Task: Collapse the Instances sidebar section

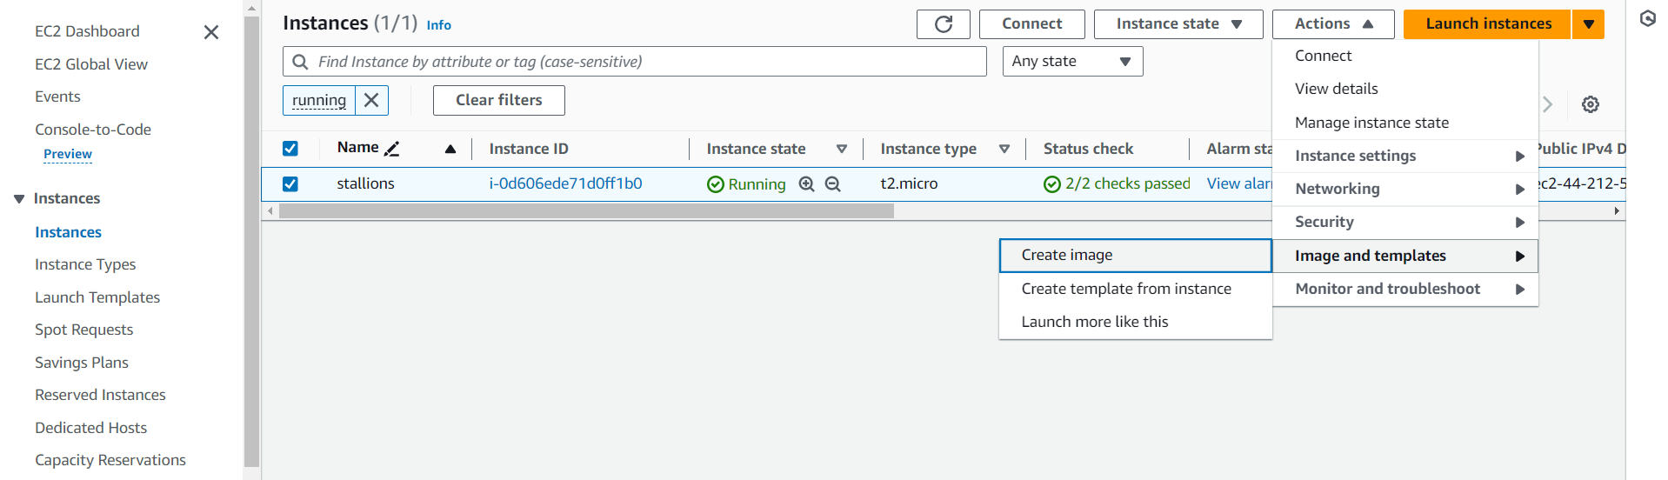Action: [x=19, y=199]
